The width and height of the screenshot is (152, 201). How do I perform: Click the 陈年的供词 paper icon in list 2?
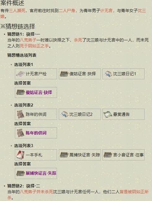20,114
